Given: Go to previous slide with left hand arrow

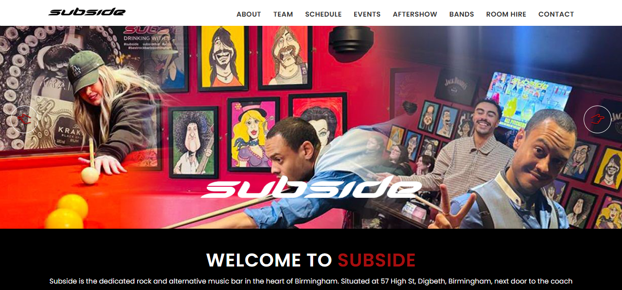Looking at the screenshot, I should coord(24,119).
